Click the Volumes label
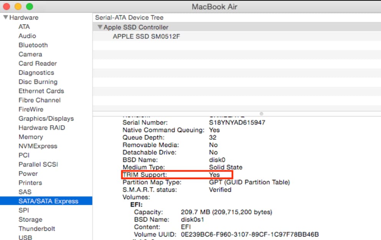381x240 pixels. point(136,198)
